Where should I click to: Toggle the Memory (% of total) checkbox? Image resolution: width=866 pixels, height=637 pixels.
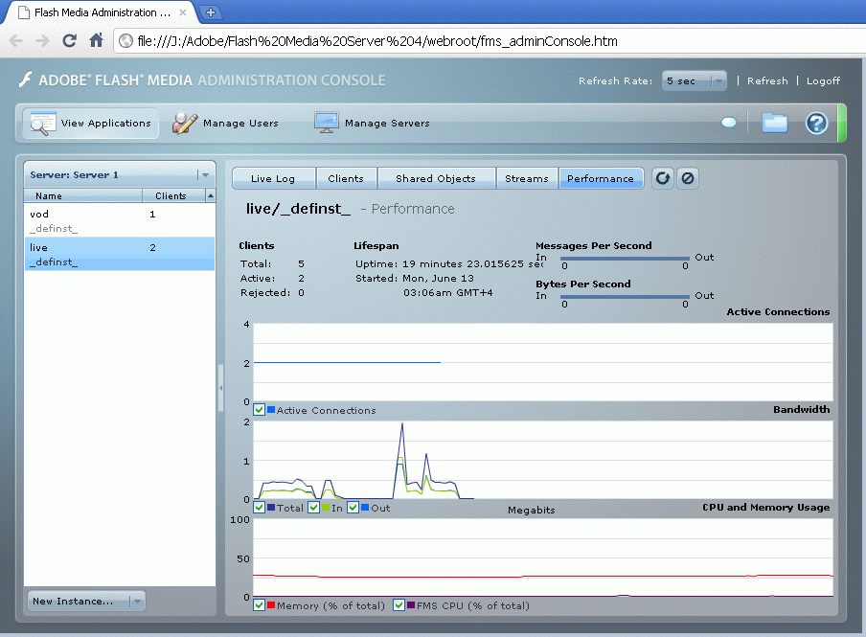click(x=259, y=605)
